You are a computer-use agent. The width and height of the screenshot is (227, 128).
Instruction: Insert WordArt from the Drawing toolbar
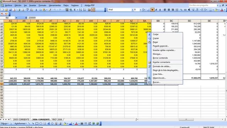tap(49, 123)
